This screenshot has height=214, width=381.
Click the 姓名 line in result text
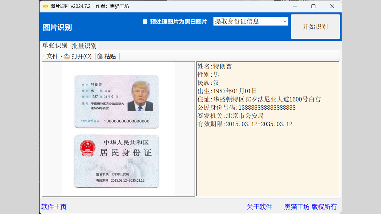tap(215, 67)
